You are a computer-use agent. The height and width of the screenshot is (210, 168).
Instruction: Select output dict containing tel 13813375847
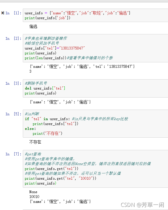pyautogui.click(x=82, y=66)
